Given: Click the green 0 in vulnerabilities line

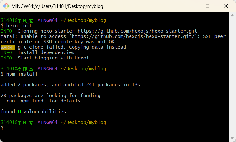Looking at the screenshot, I should 19,112.
